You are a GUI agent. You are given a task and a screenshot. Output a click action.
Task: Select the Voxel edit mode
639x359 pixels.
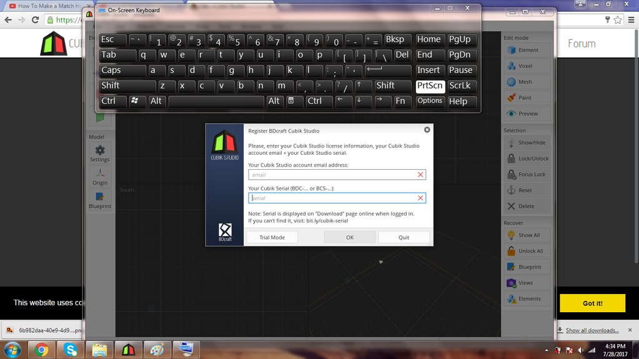pos(527,66)
